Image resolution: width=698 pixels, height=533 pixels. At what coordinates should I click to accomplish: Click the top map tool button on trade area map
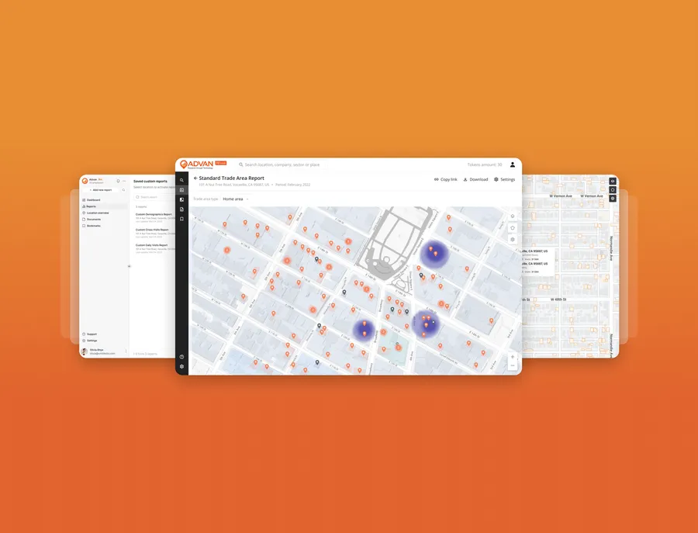(x=513, y=216)
